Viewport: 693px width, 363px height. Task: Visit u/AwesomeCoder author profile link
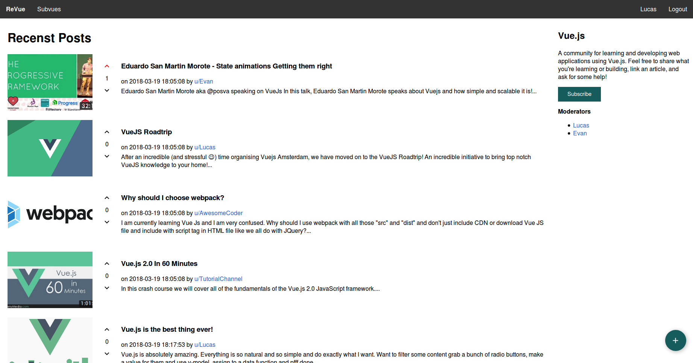218,213
